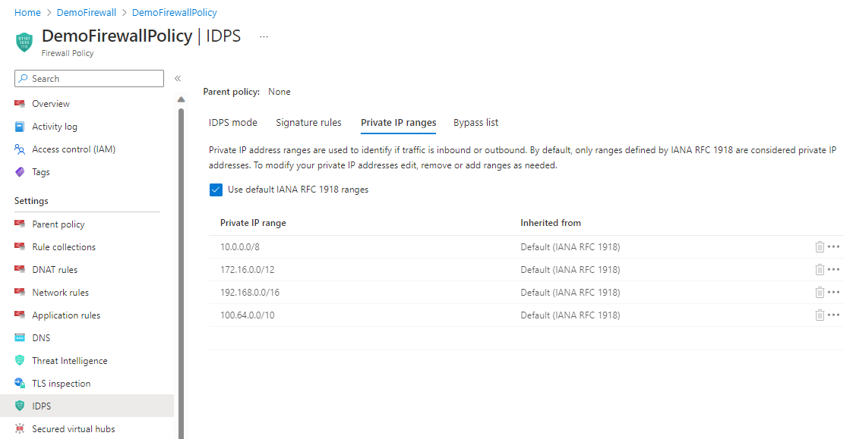Click the Overview sidebar icon
This screenshot has height=439, width=859.
click(x=20, y=103)
